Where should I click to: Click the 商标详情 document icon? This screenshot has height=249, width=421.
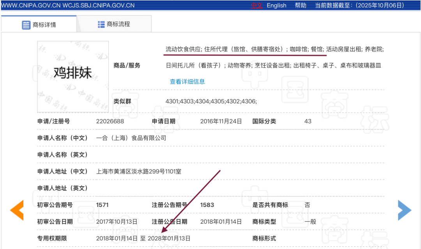pos(26,25)
